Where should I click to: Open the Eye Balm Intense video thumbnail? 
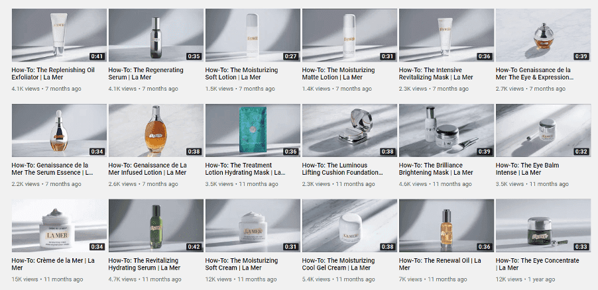click(x=543, y=130)
